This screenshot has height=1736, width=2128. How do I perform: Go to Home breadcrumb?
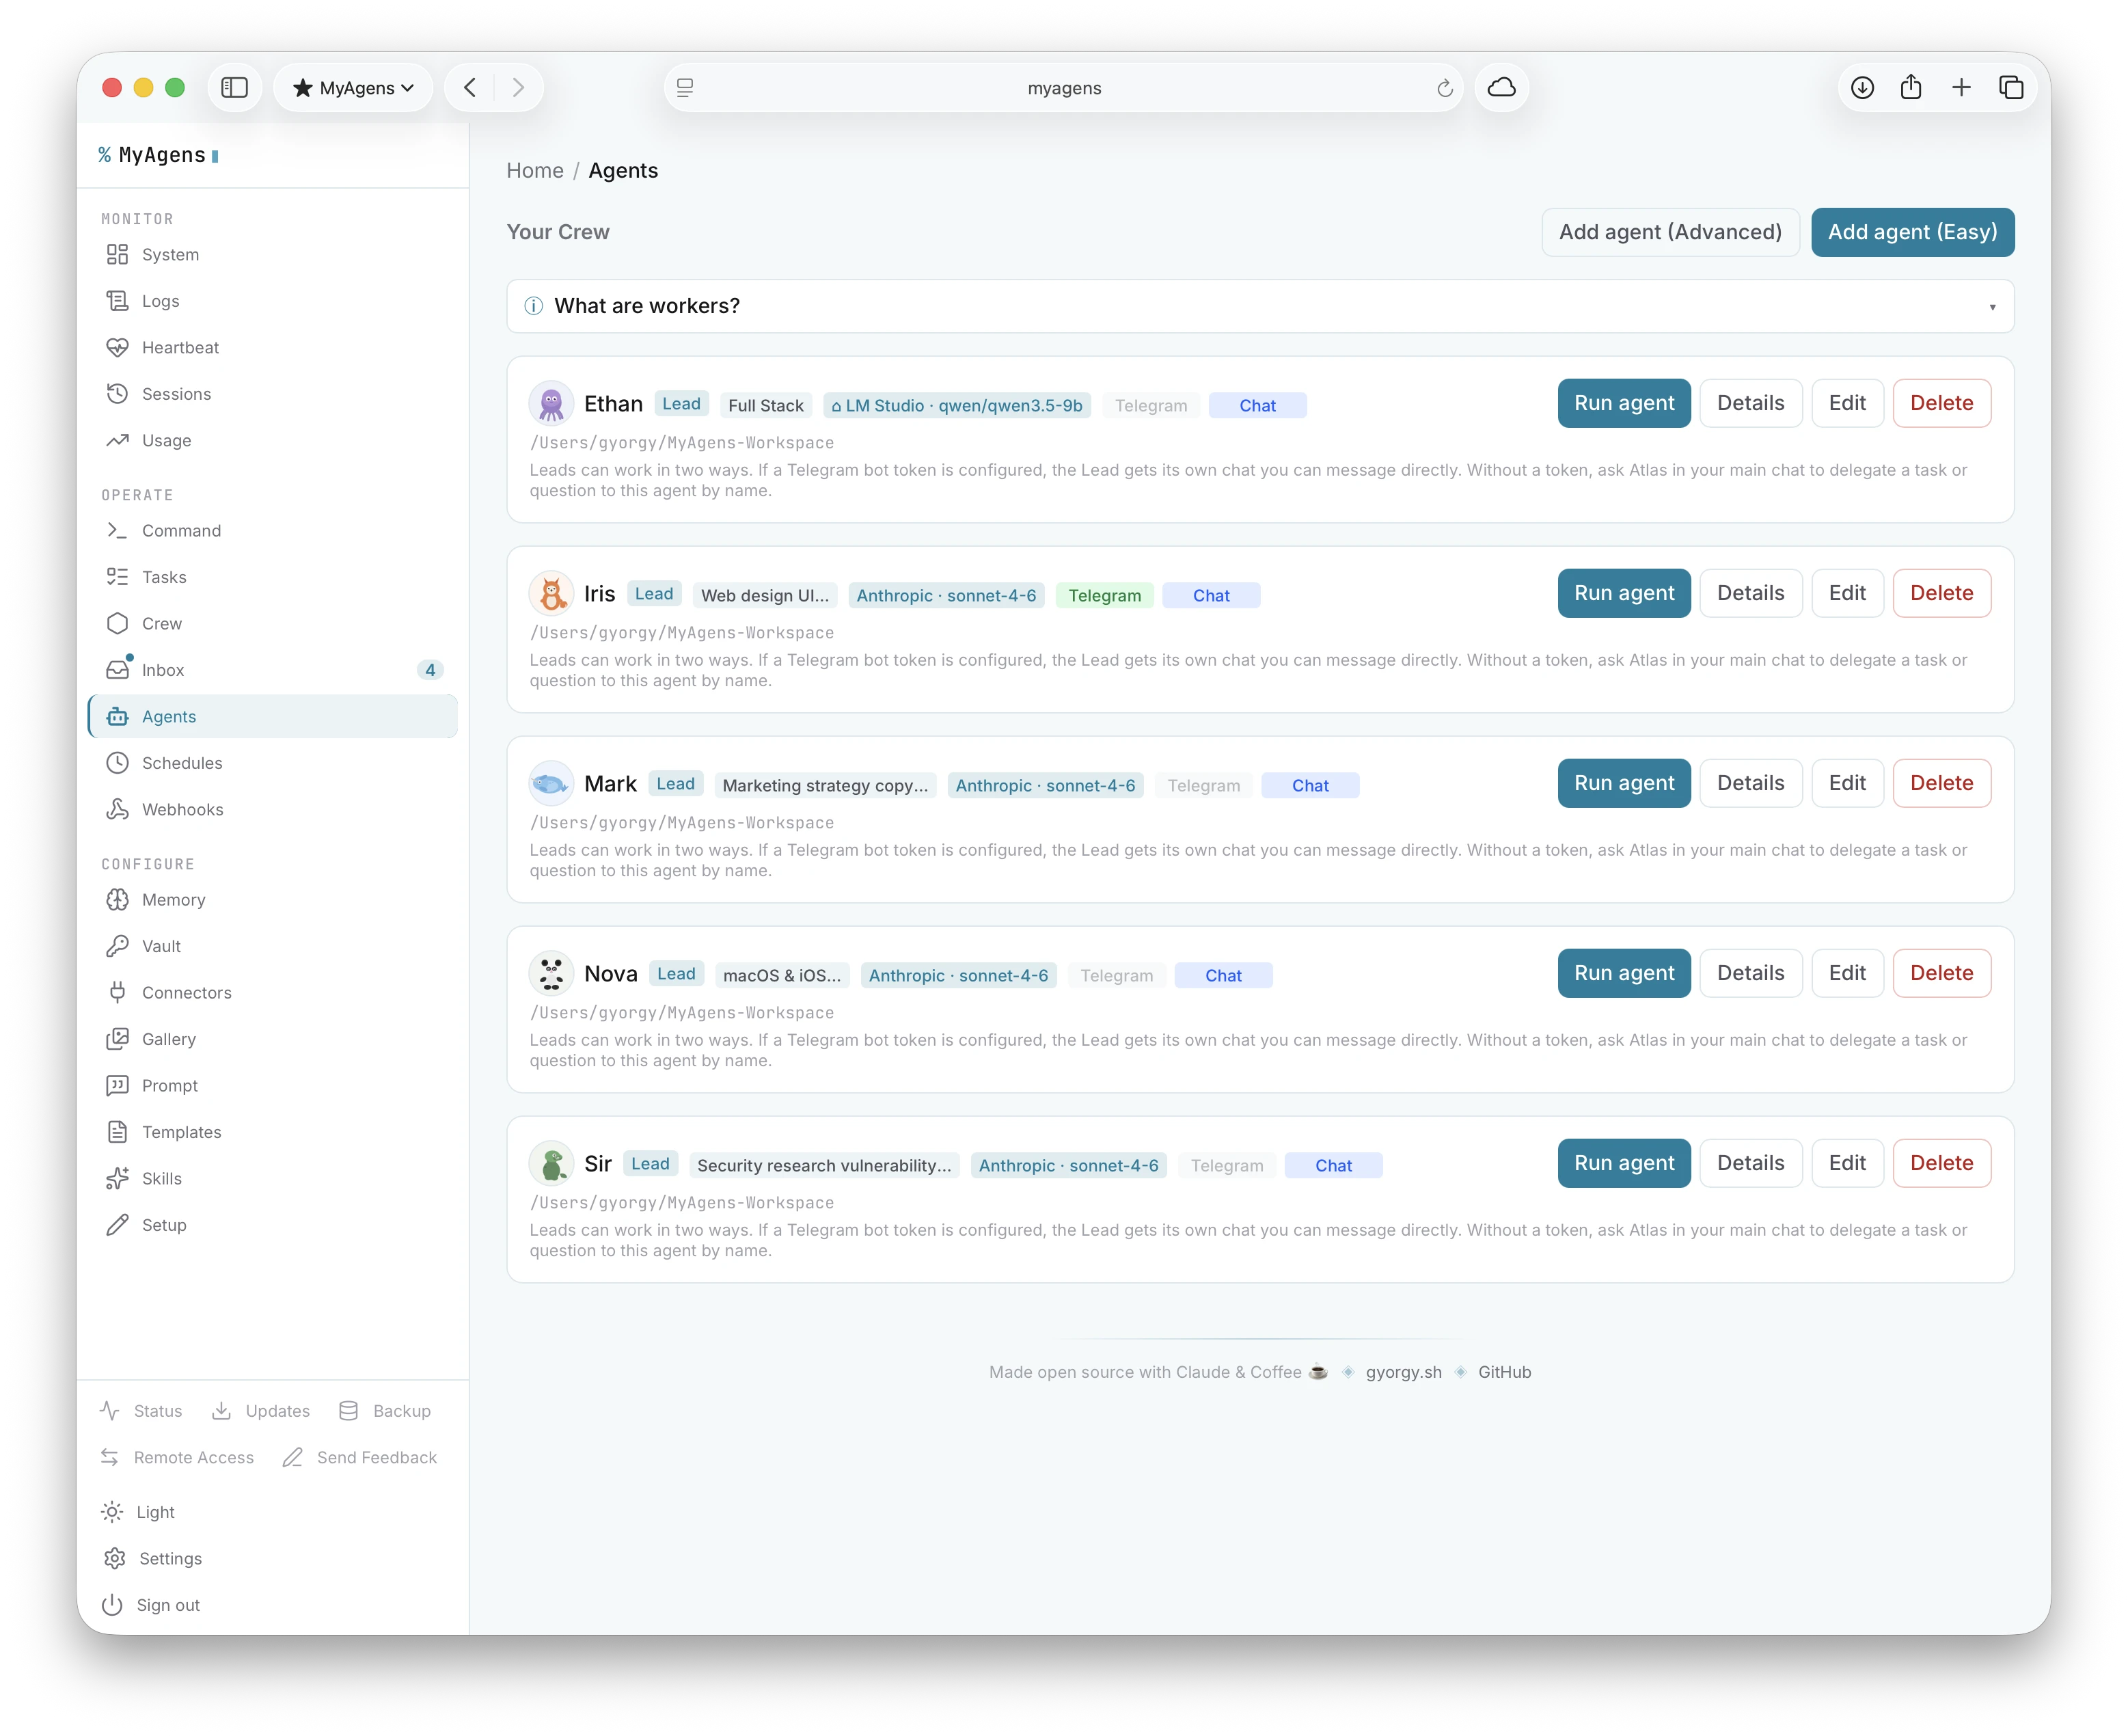(535, 171)
